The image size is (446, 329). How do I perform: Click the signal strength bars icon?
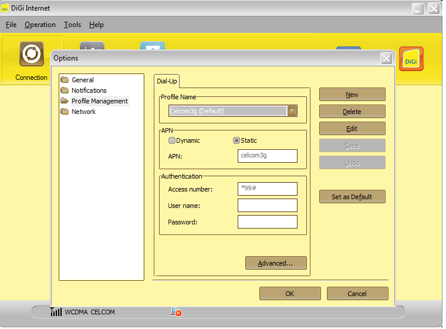(56, 312)
